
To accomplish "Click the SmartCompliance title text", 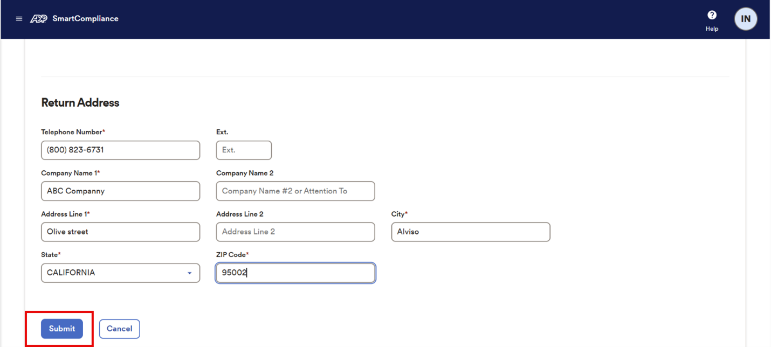I will [85, 19].
